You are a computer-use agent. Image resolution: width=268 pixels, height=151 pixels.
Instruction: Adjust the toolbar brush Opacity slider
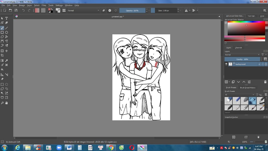(132, 10)
